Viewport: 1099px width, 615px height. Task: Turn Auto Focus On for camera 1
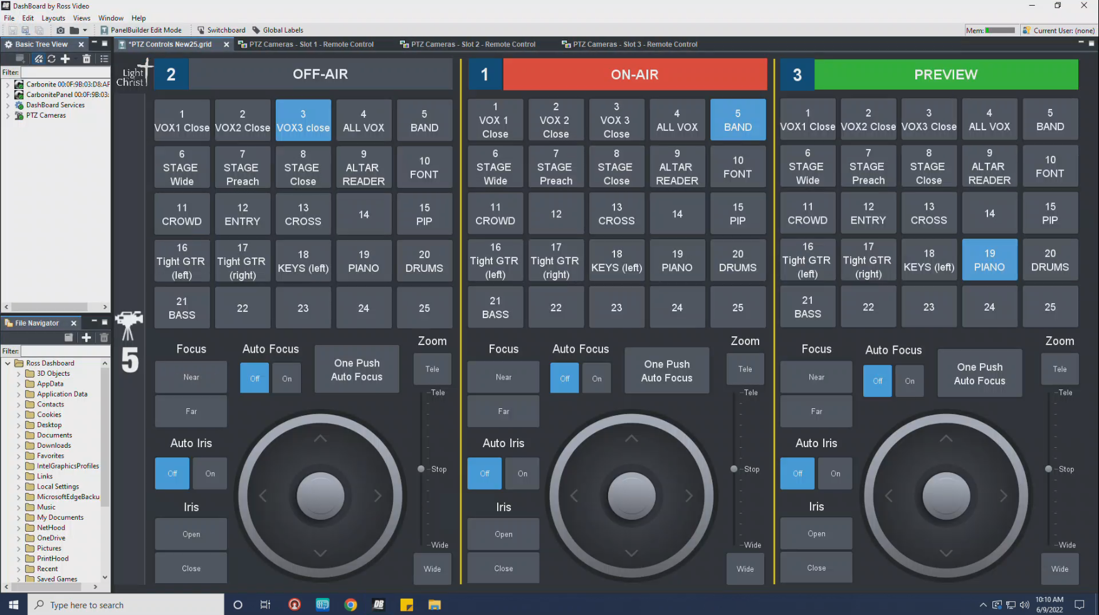597,378
